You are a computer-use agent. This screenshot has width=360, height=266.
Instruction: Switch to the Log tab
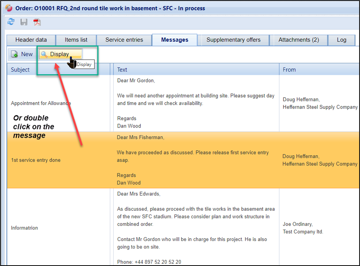341,40
